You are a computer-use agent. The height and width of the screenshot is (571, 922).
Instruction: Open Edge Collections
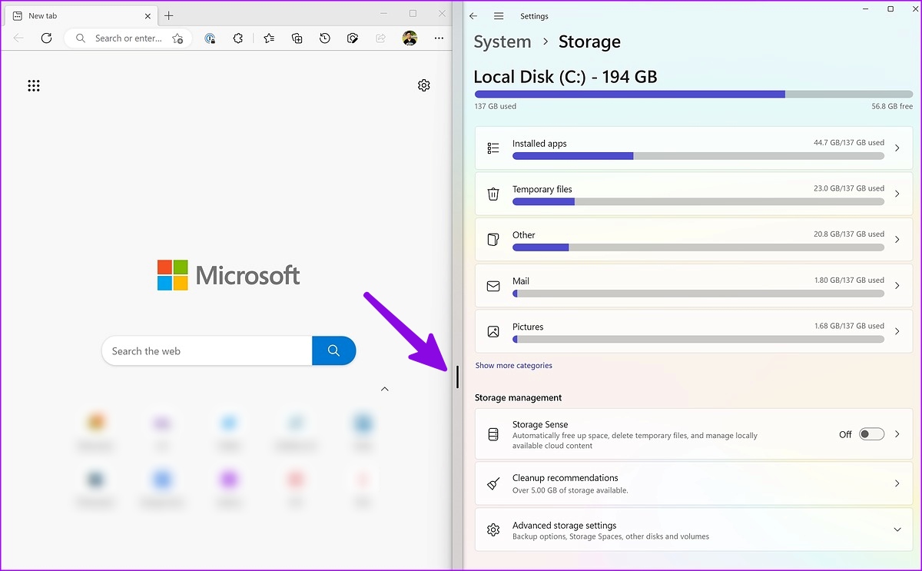coord(297,38)
